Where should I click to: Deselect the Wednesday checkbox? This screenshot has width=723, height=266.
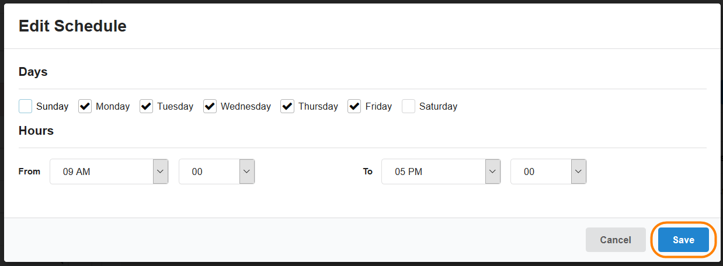pyautogui.click(x=210, y=106)
